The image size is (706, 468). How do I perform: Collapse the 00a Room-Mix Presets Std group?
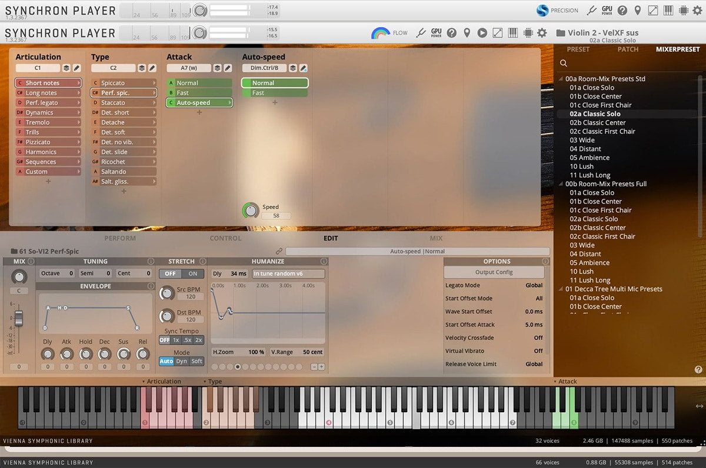click(561, 79)
